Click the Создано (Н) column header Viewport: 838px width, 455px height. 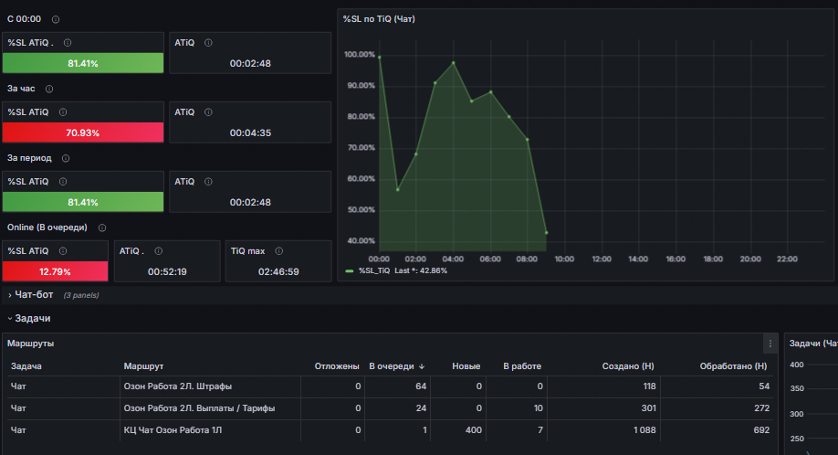(x=628, y=366)
